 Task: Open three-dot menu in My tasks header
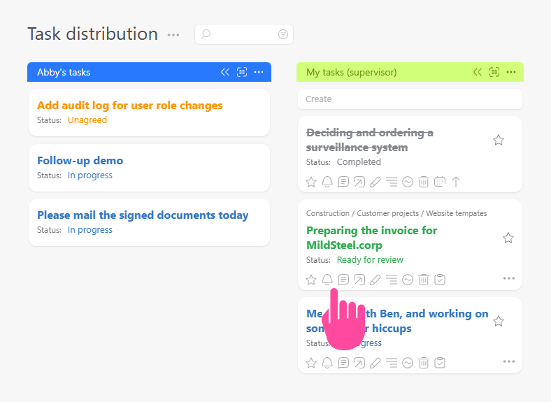coord(511,72)
